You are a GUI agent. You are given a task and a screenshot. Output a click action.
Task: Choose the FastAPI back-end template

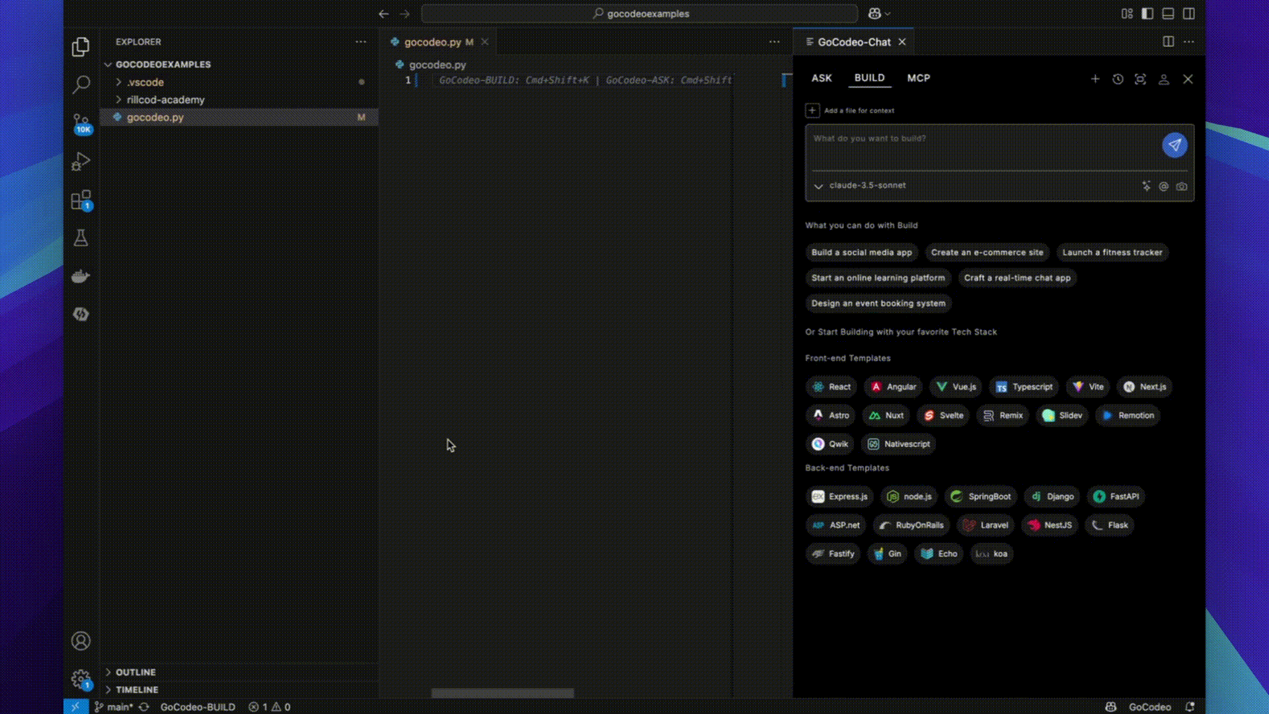click(x=1116, y=496)
